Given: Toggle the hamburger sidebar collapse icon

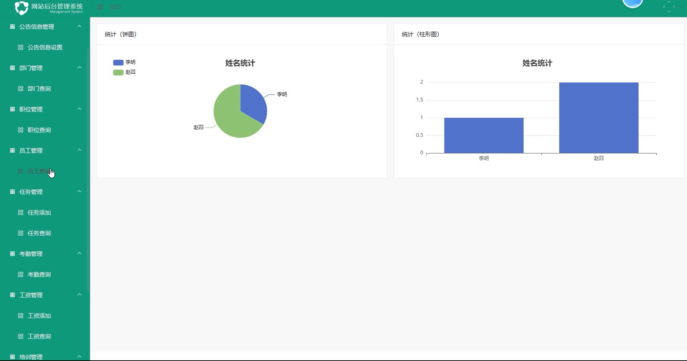Looking at the screenshot, I should click(100, 7).
